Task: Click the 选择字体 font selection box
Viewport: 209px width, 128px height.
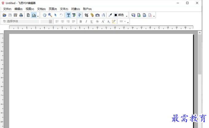Action: click(x=21, y=21)
